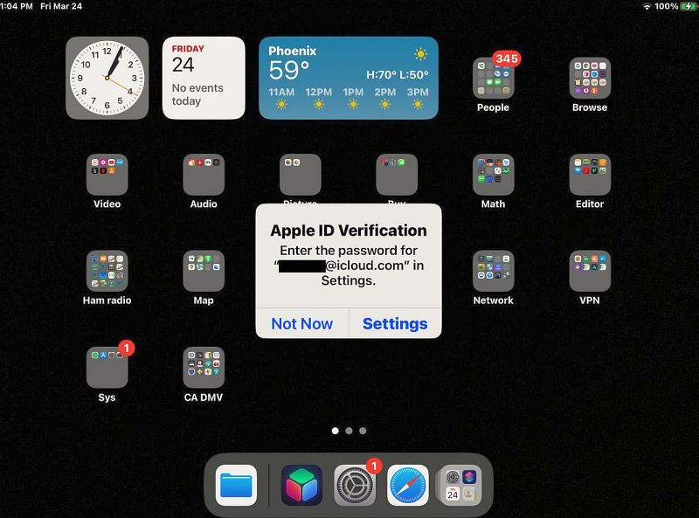Open the Editor folder
The width and height of the screenshot is (699, 518).
point(590,175)
